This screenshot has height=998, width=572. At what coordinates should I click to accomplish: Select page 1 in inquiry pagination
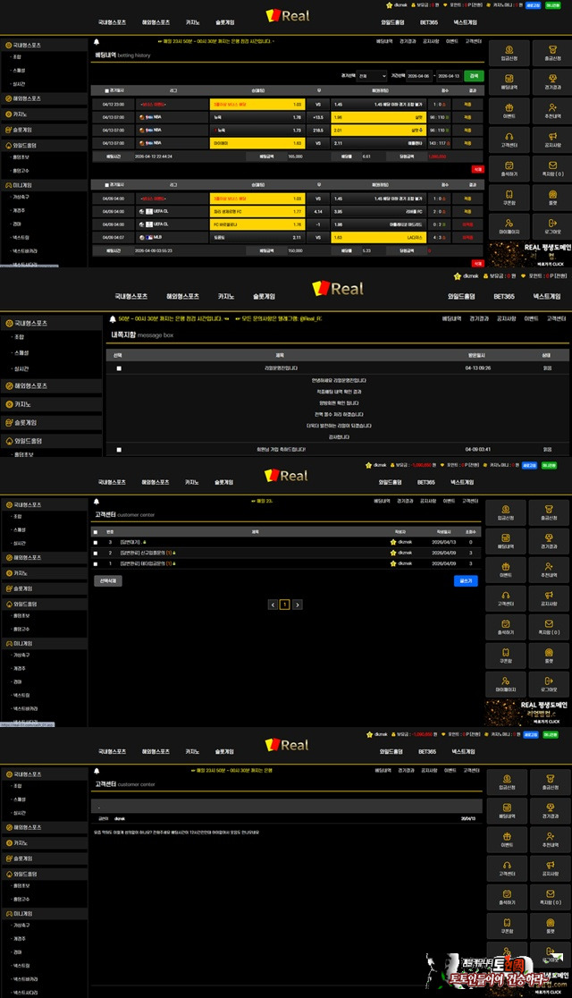point(285,605)
